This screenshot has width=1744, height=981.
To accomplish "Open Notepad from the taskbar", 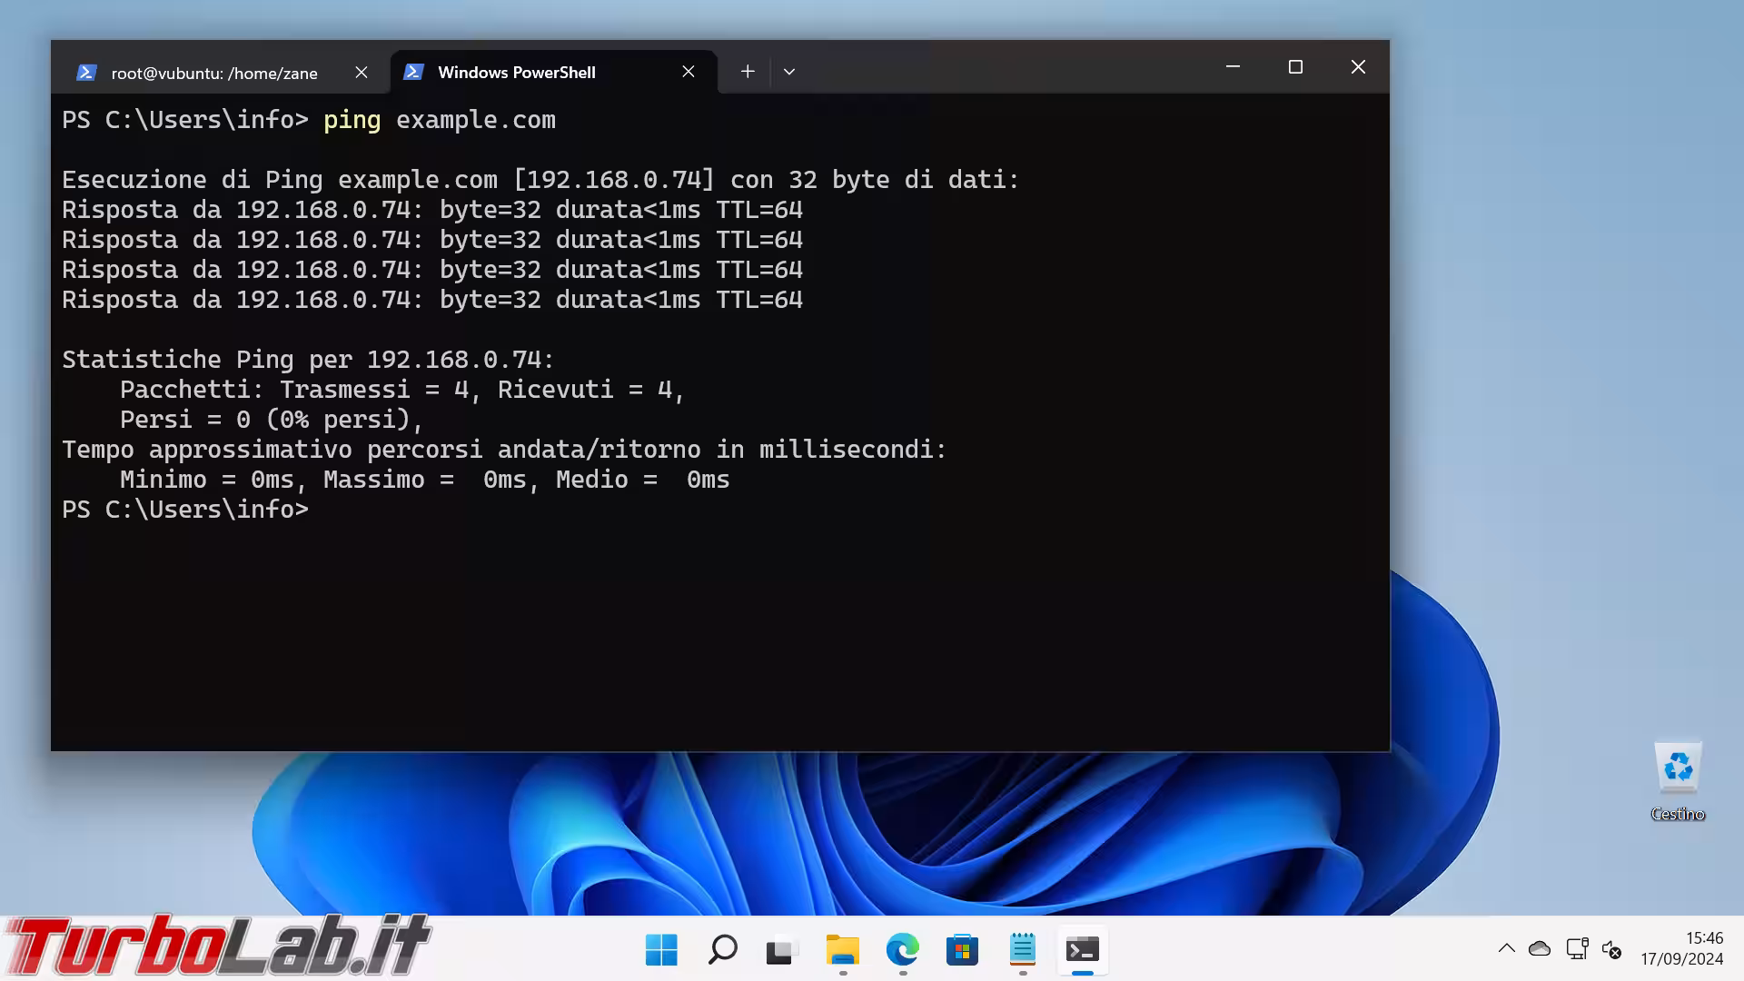I will (1022, 950).
